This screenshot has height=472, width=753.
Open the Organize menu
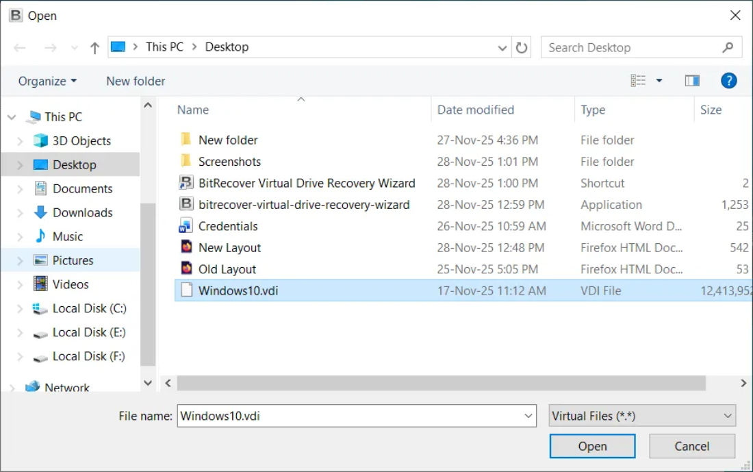45,80
